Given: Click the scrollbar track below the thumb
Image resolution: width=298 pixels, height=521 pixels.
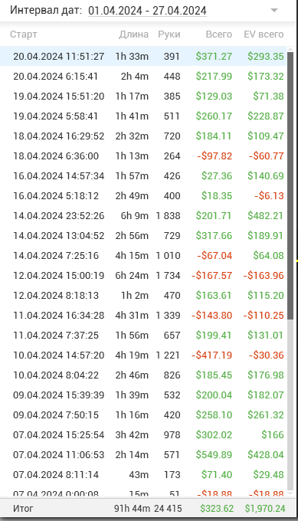Looking at the screenshot, I should pyautogui.click(x=290, y=405).
